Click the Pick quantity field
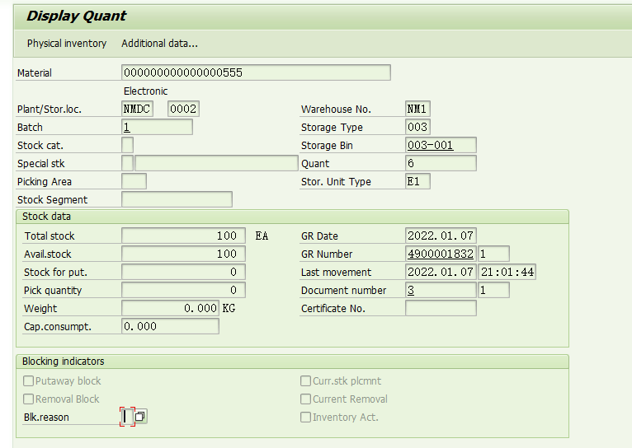Viewport: 632px width, 448px height. click(x=183, y=290)
